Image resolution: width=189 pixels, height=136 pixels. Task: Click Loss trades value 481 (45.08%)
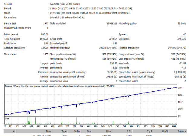tap(179, 59)
